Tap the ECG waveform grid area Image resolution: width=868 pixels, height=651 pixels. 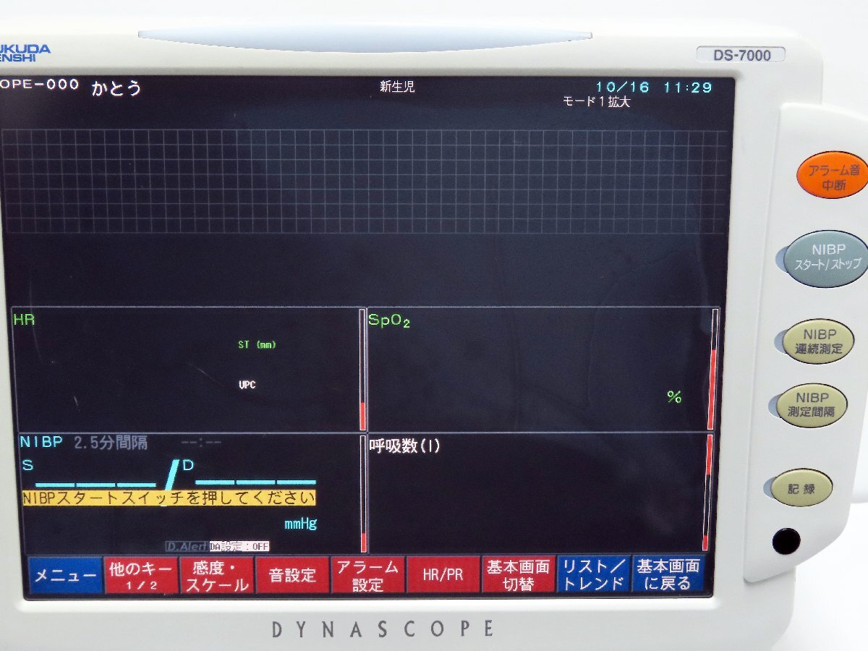coord(365,182)
